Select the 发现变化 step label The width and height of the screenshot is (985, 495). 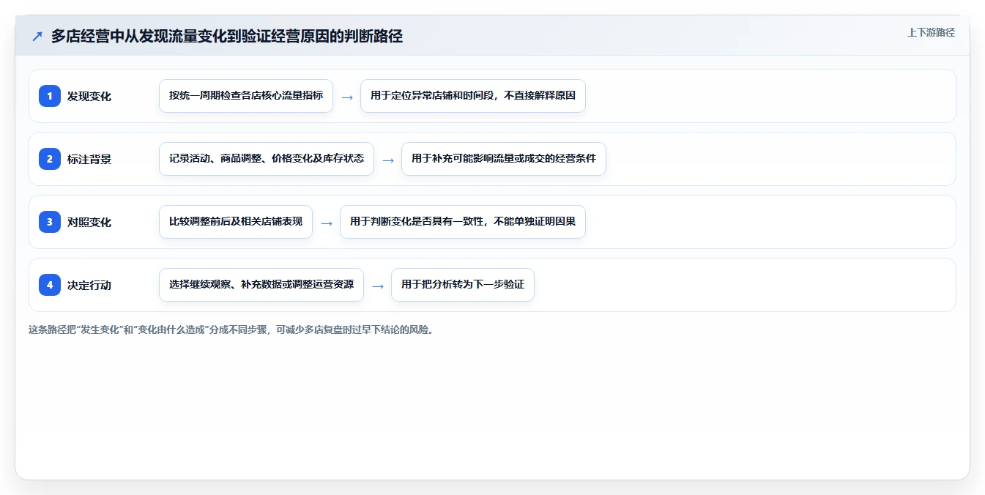(x=89, y=96)
